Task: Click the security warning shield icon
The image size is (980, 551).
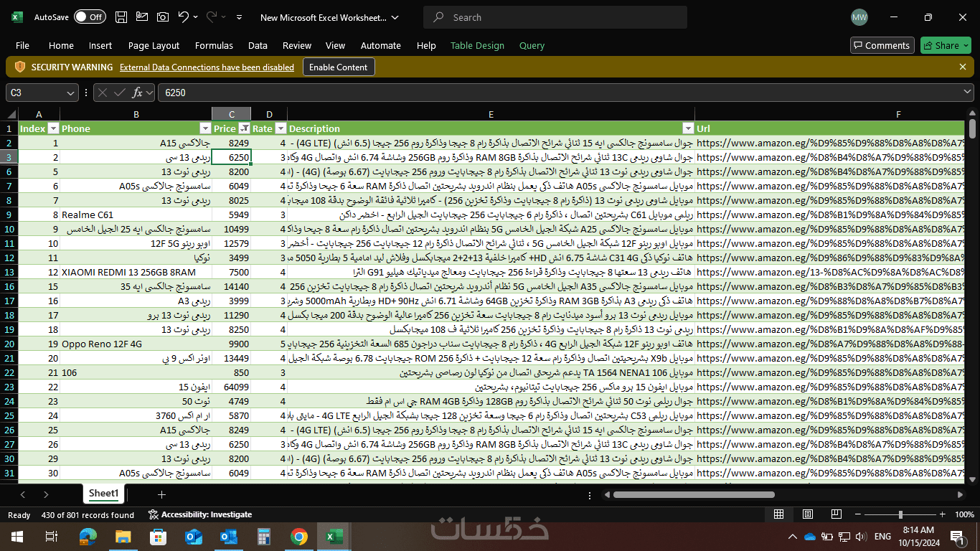Action: click(x=20, y=67)
